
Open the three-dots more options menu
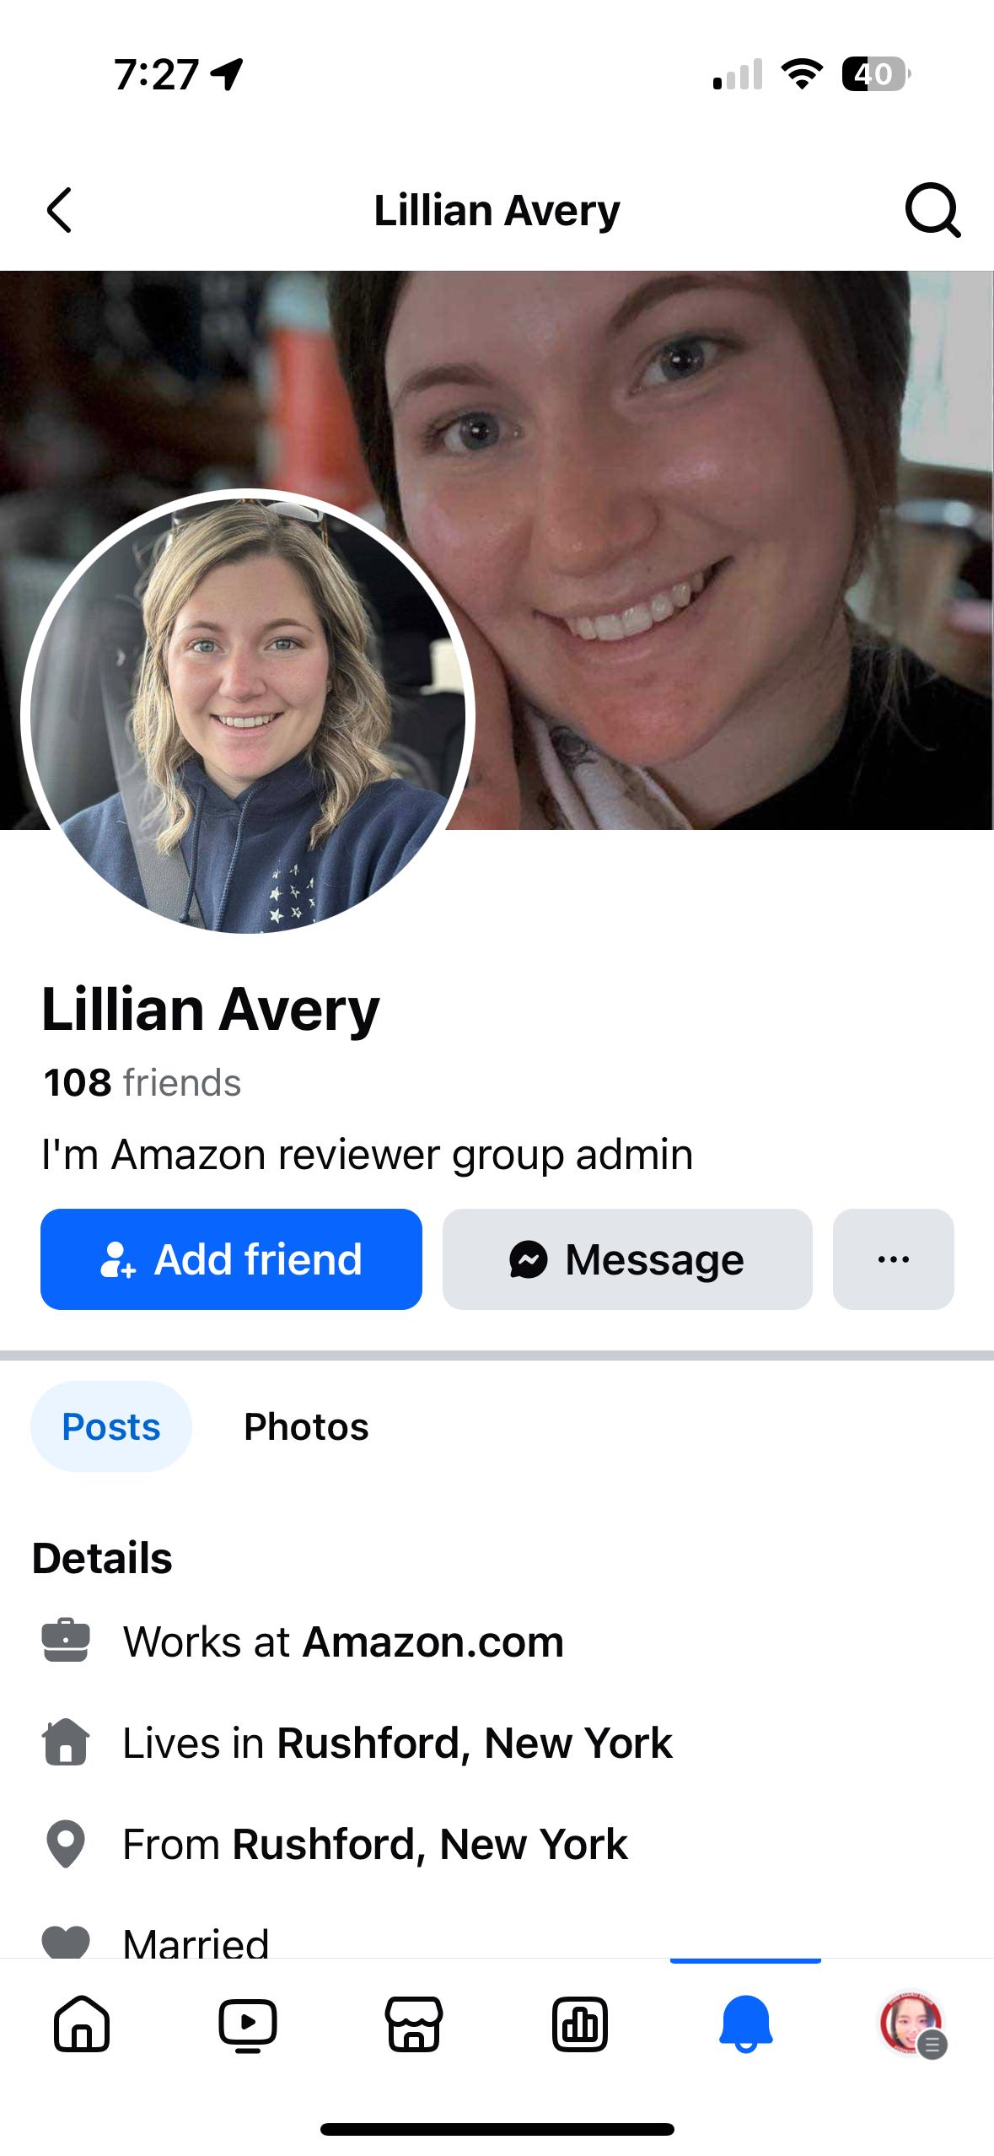(x=894, y=1259)
